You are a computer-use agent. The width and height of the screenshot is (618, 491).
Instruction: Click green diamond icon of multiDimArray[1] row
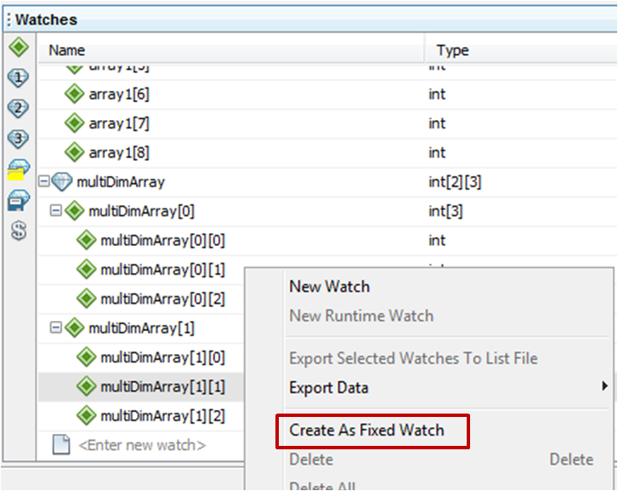click(x=75, y=328)
